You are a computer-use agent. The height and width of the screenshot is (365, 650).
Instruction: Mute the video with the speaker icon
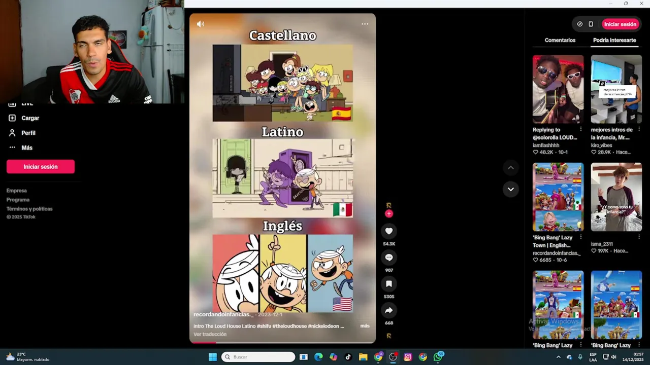[x=201, y=24]
